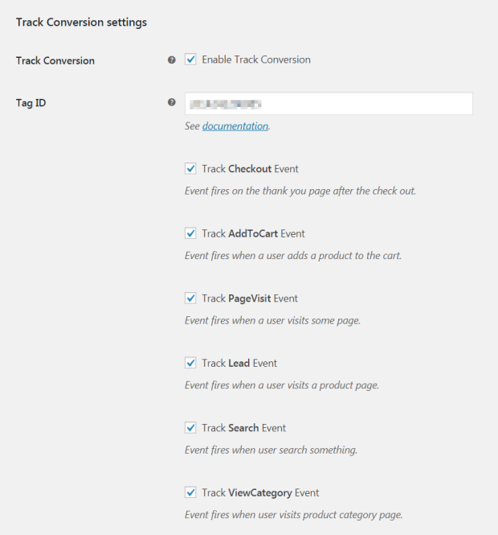Viewport: 498px width, 535px height.
Task: Click into the Tag ID input field
Action: pos(329,104)
